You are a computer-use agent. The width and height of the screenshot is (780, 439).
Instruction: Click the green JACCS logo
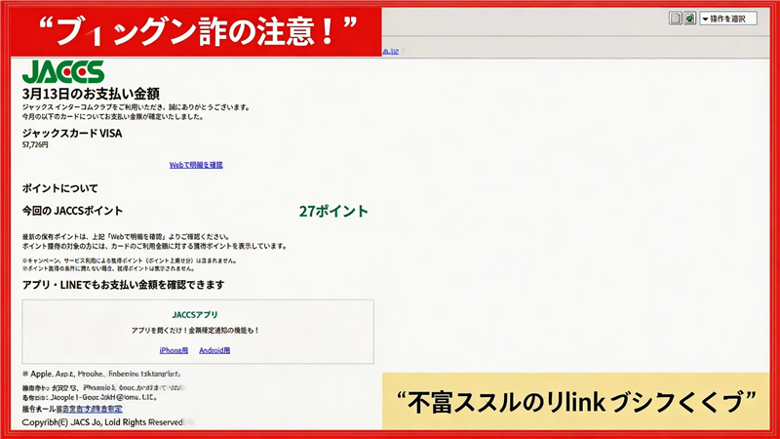[x=62, y=72]
